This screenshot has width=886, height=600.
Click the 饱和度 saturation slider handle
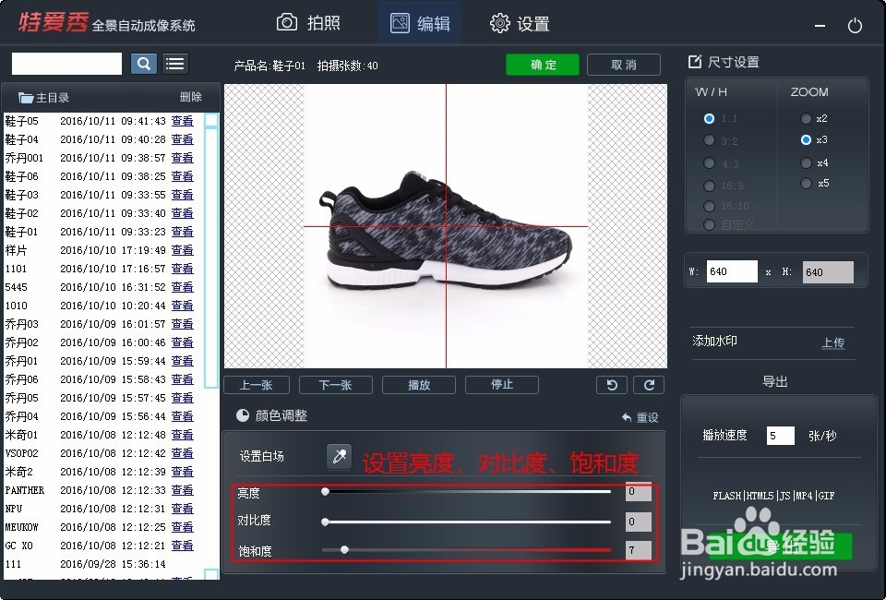tap(344, 550)
